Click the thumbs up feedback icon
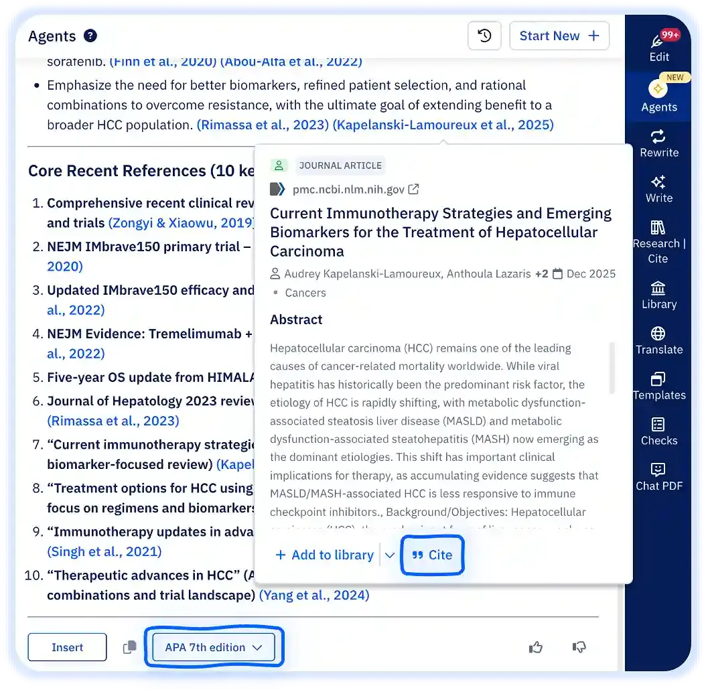Screen dimensions: 706x690 [x=536, y=647]
